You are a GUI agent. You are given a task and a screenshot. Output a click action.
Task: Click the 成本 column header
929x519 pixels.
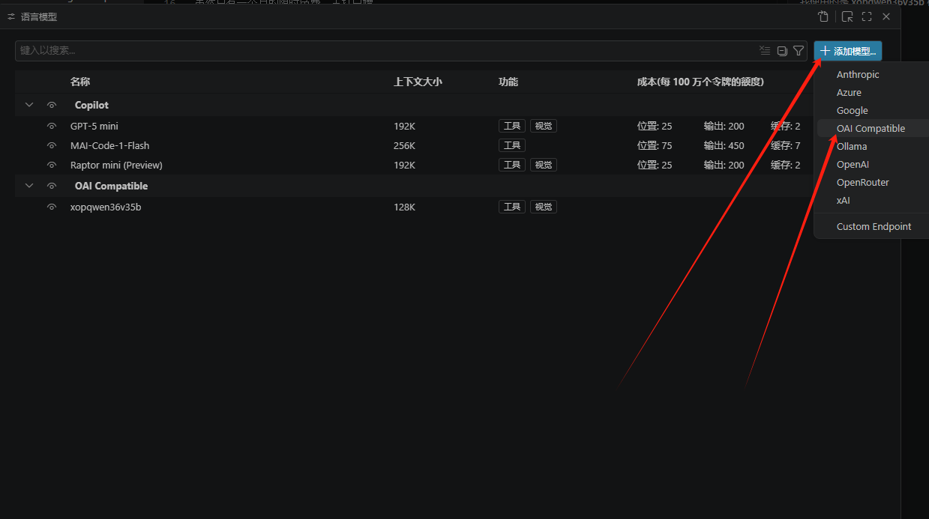click(x=700, y=82)
